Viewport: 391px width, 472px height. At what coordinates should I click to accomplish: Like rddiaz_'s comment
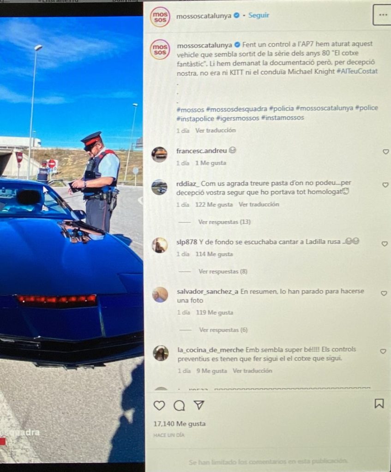click(x=385, y=185)
